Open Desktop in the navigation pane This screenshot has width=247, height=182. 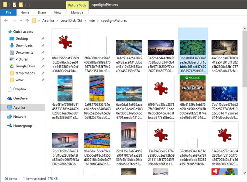19,38
